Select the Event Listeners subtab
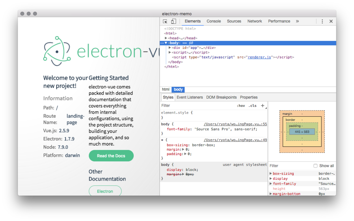 point(190,97)
